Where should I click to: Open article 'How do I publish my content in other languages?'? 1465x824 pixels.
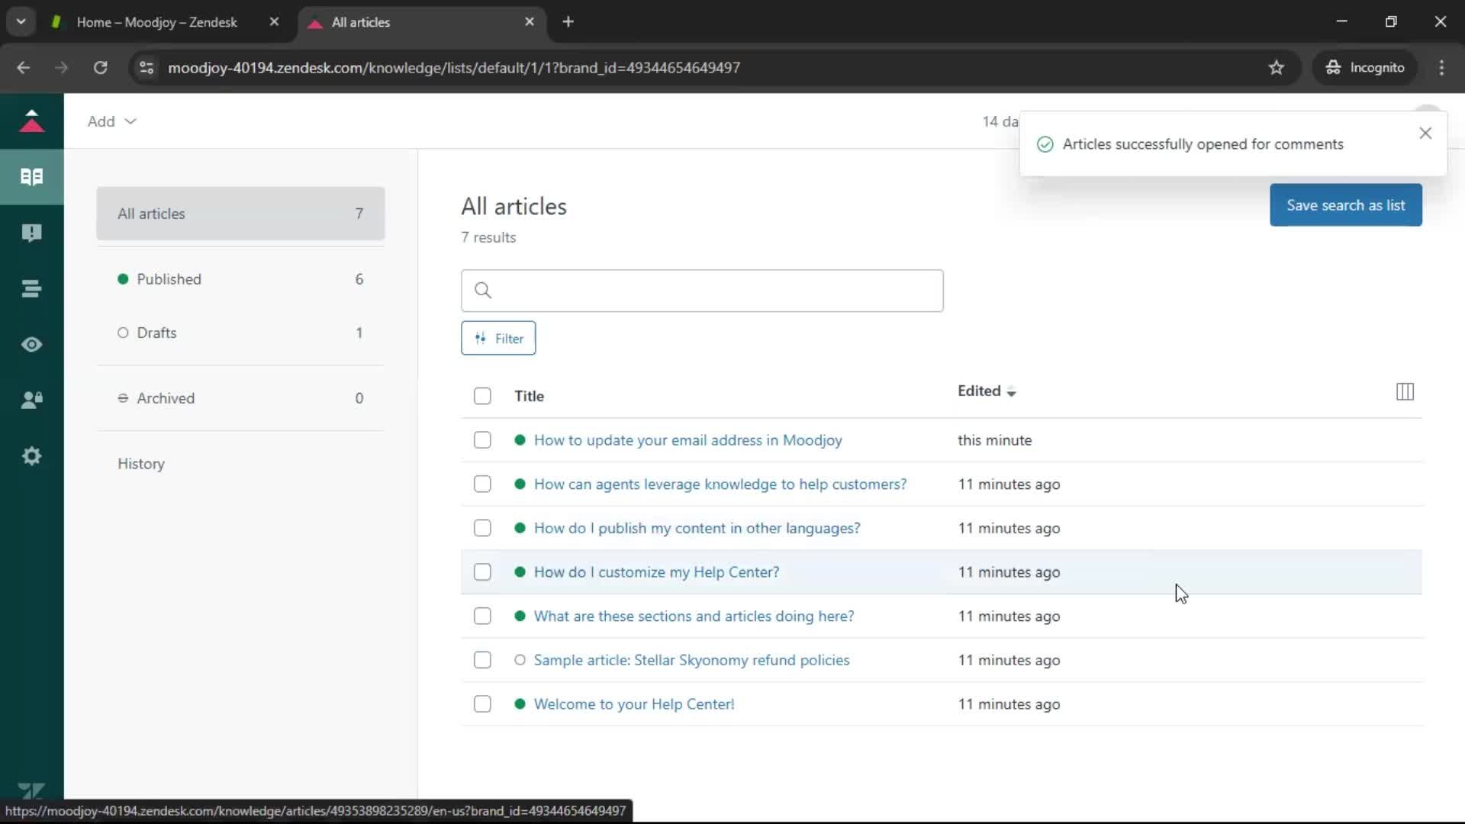(697, 528)
